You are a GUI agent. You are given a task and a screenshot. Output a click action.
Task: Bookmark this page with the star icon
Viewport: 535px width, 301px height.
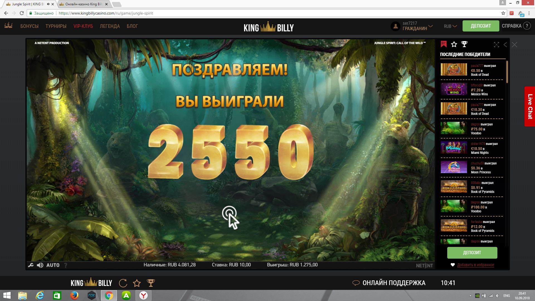[x=503, y=13]
